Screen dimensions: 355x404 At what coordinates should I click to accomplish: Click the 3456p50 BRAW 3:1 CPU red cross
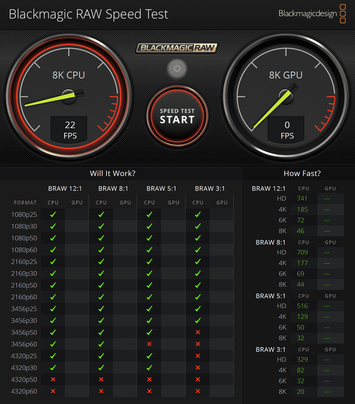pyautogui.click(x=198, y=332)
